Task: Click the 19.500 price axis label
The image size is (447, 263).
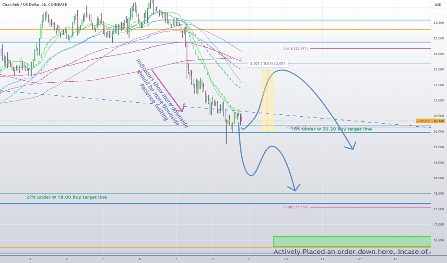Action: click(438, 147)
